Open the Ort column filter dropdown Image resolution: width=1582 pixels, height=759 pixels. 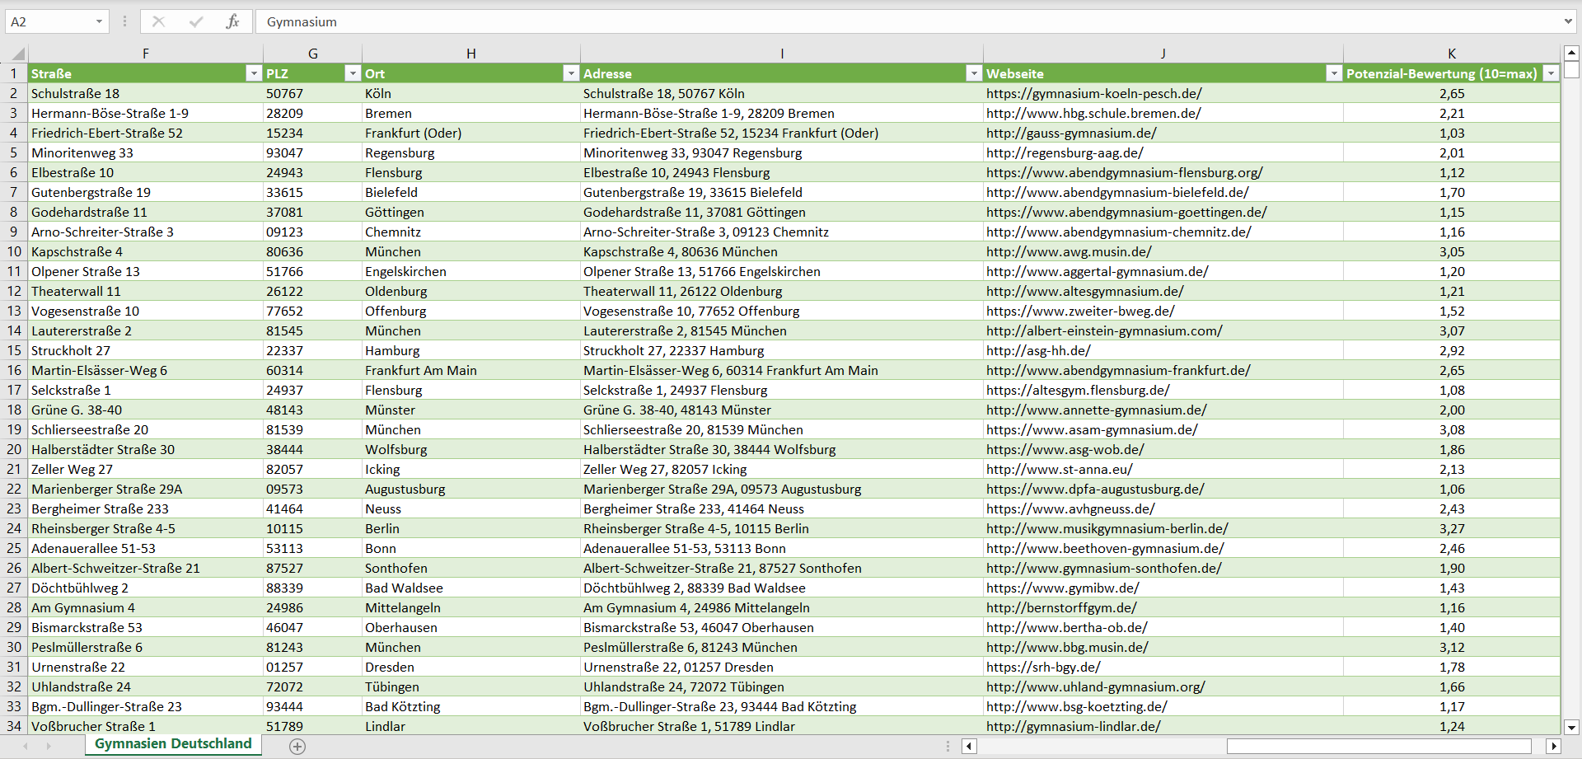[x=571, y=73]
